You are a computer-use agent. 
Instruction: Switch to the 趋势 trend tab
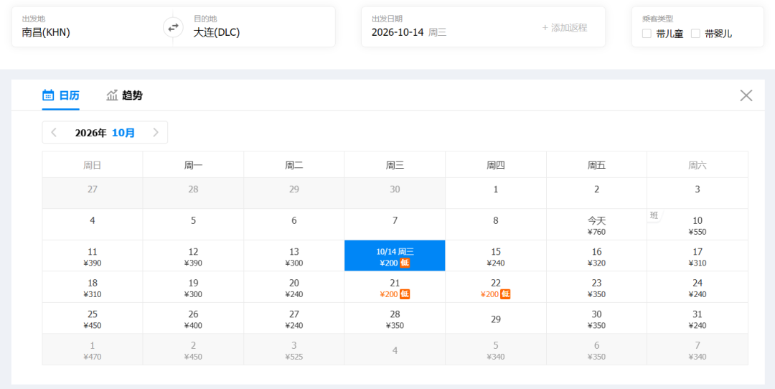tap(125, 95)
